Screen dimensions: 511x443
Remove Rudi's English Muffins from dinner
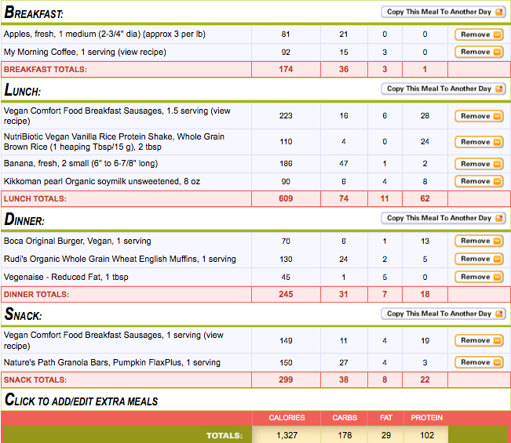coord(479,259)
